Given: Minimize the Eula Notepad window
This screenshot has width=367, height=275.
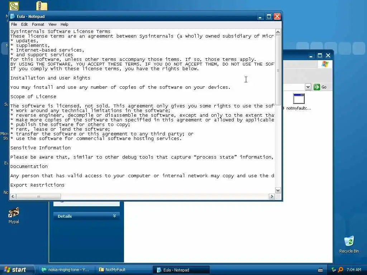Looking at the screenshot, I should pyautogui.click(x=260, y=16).
